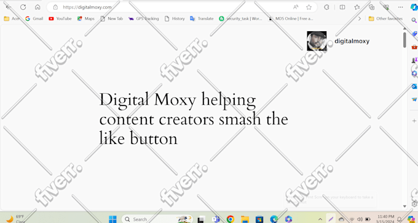Screen dimensions: 418x223
Task: Open sidebar Shopping tag icon
Action: 414,34
